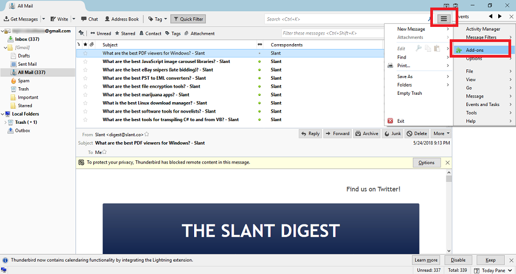
Task: Toggle Unread quick filter
Action: tap(101, 33)
